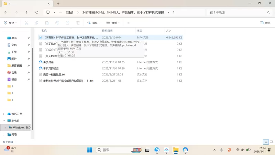This screenshot has height=155, width=275.
Task: Show hidden tray icons chevron
Action: pyautogui.click(x=214, y=150)
